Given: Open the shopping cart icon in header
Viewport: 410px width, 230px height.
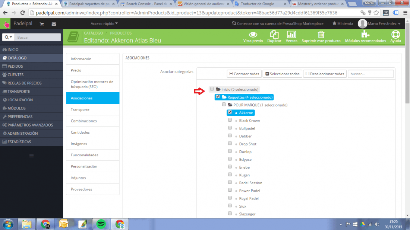Looking at the screenshot, I should coord(42,24).
